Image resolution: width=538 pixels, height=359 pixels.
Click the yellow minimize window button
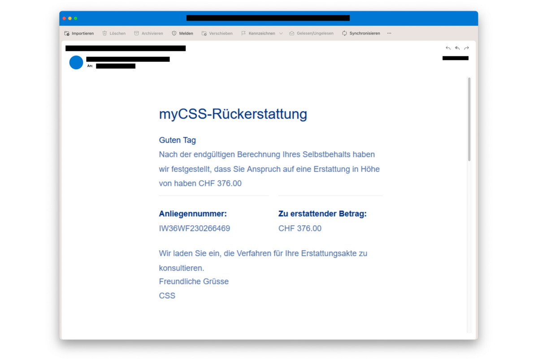coord(70,18)
